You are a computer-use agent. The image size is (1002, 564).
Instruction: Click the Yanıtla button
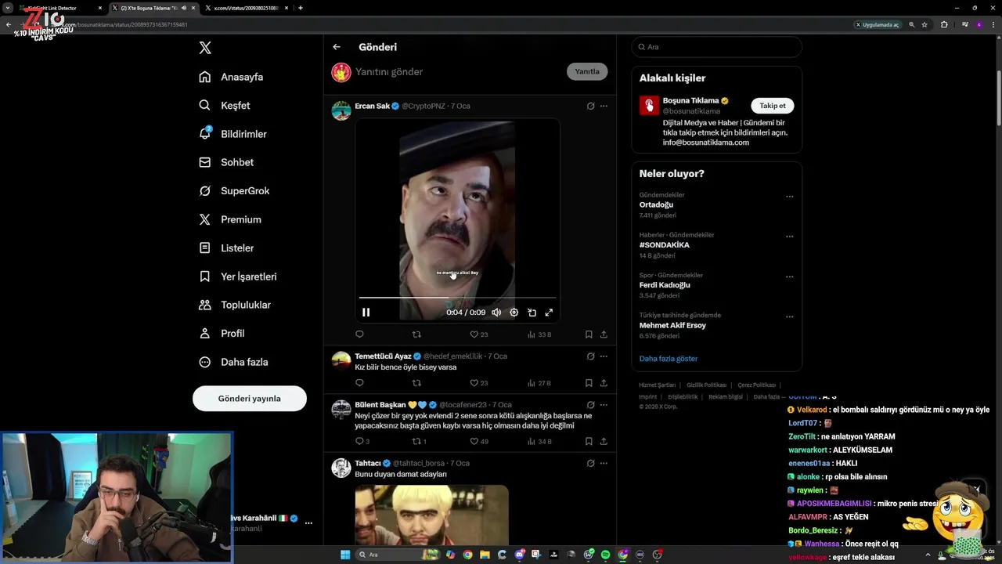587,71
